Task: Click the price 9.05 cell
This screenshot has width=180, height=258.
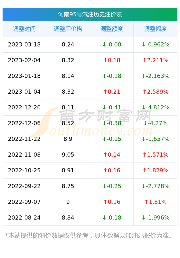Action: (68, 155)
